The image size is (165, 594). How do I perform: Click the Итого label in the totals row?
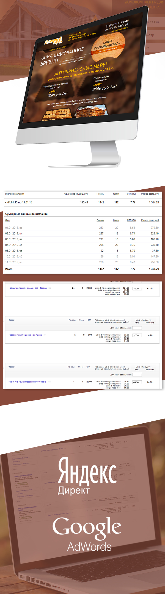[9, 269]
